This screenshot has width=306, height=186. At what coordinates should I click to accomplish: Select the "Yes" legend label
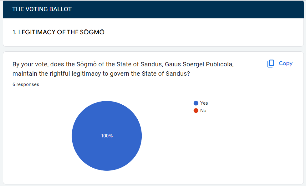pyautogui.click(x=204, y=103)
